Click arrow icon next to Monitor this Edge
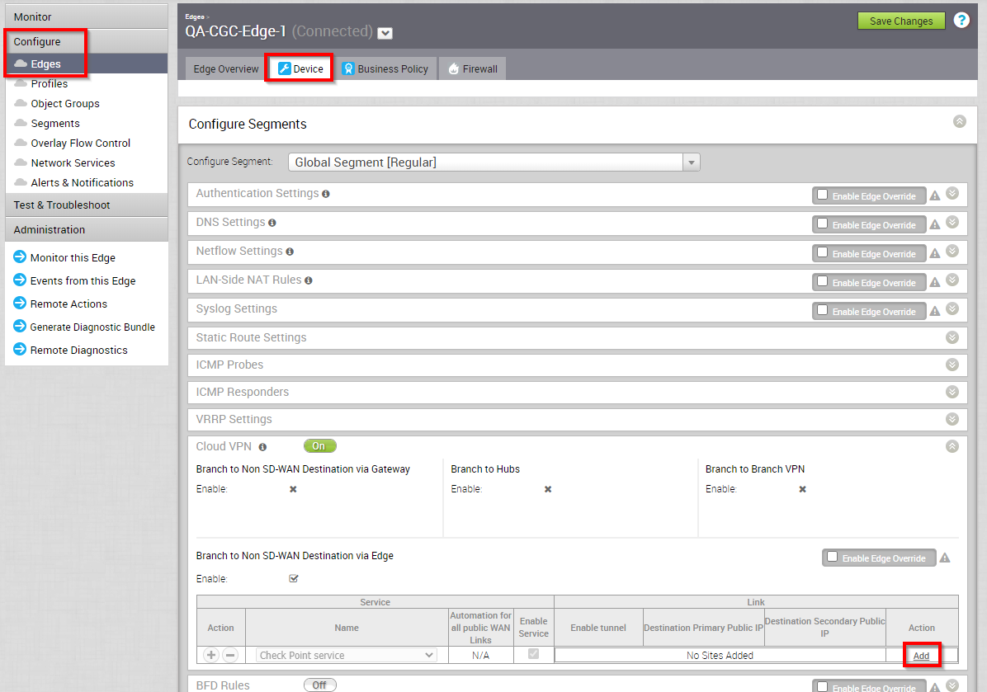987x692 pixels. point(20,257)
